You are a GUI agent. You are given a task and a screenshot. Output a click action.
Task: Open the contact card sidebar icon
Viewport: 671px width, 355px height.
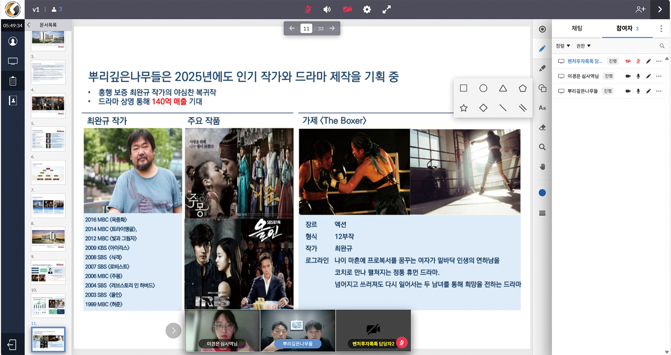point(13,100)
